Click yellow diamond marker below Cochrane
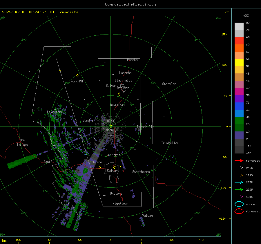Image resolution: width=261 pixels, height=244 pixels. pos(99,167)
